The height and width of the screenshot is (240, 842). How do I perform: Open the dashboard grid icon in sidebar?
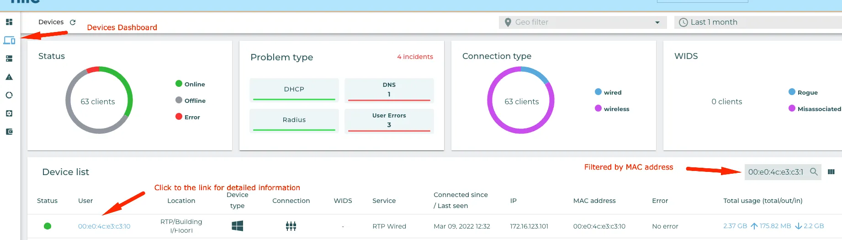point(9,22)
